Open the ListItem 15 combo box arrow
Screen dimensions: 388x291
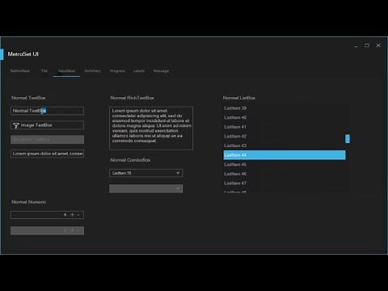coord(178,173)
